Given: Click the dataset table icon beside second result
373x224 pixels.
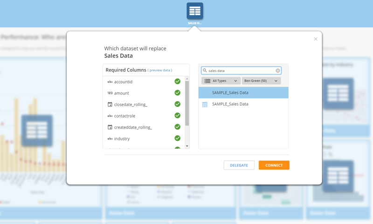Looking at the screenshot, I should [x=205, y=105].
